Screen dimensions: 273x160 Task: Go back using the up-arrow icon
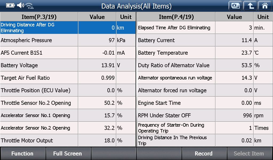[250, 6]
